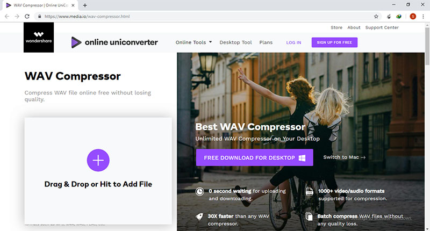Open the Support Center link

pyautogui.click(x=382, y=27)
